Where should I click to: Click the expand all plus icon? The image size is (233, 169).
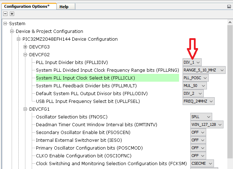coord(12,13)
